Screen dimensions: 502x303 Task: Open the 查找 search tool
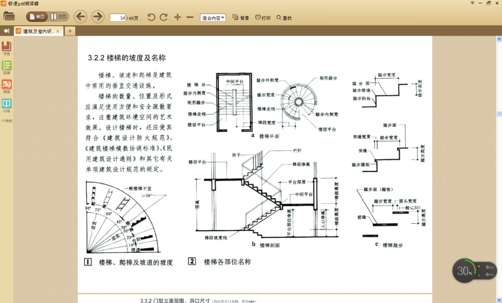pyautogui.click(x=284, y=18)
